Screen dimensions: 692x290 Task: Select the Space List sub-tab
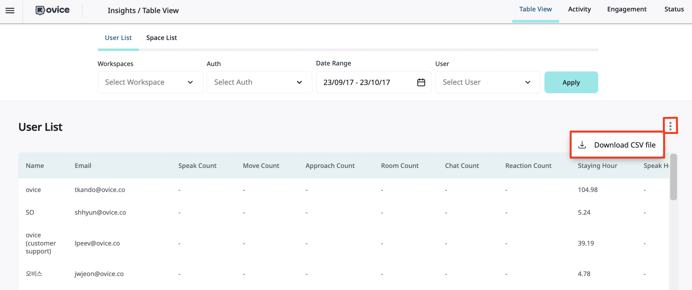click(x=162, y=38)
